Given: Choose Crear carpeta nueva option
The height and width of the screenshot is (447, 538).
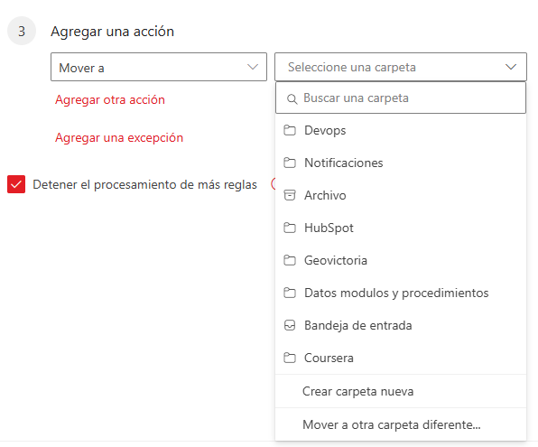Looking at the screenshot, I should pyautogui.click(x=401, y=391).
